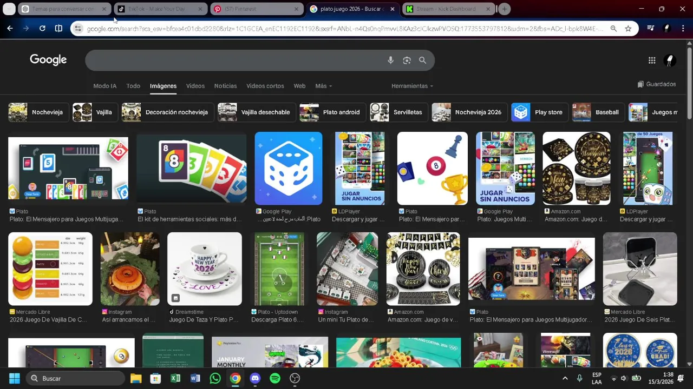Open the black gold New Year plates Amazon image

click(577, 168)
